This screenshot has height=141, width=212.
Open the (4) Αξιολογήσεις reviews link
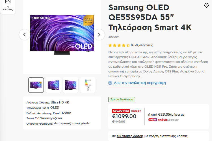point(142,45)
